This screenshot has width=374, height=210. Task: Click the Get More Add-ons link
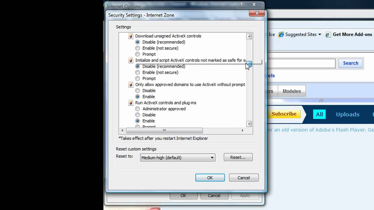pyautogui.click(x=352, y=34)
